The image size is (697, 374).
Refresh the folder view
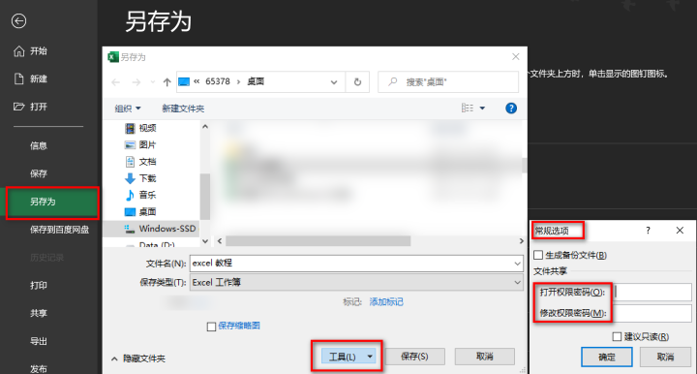[x=357, y=81]
